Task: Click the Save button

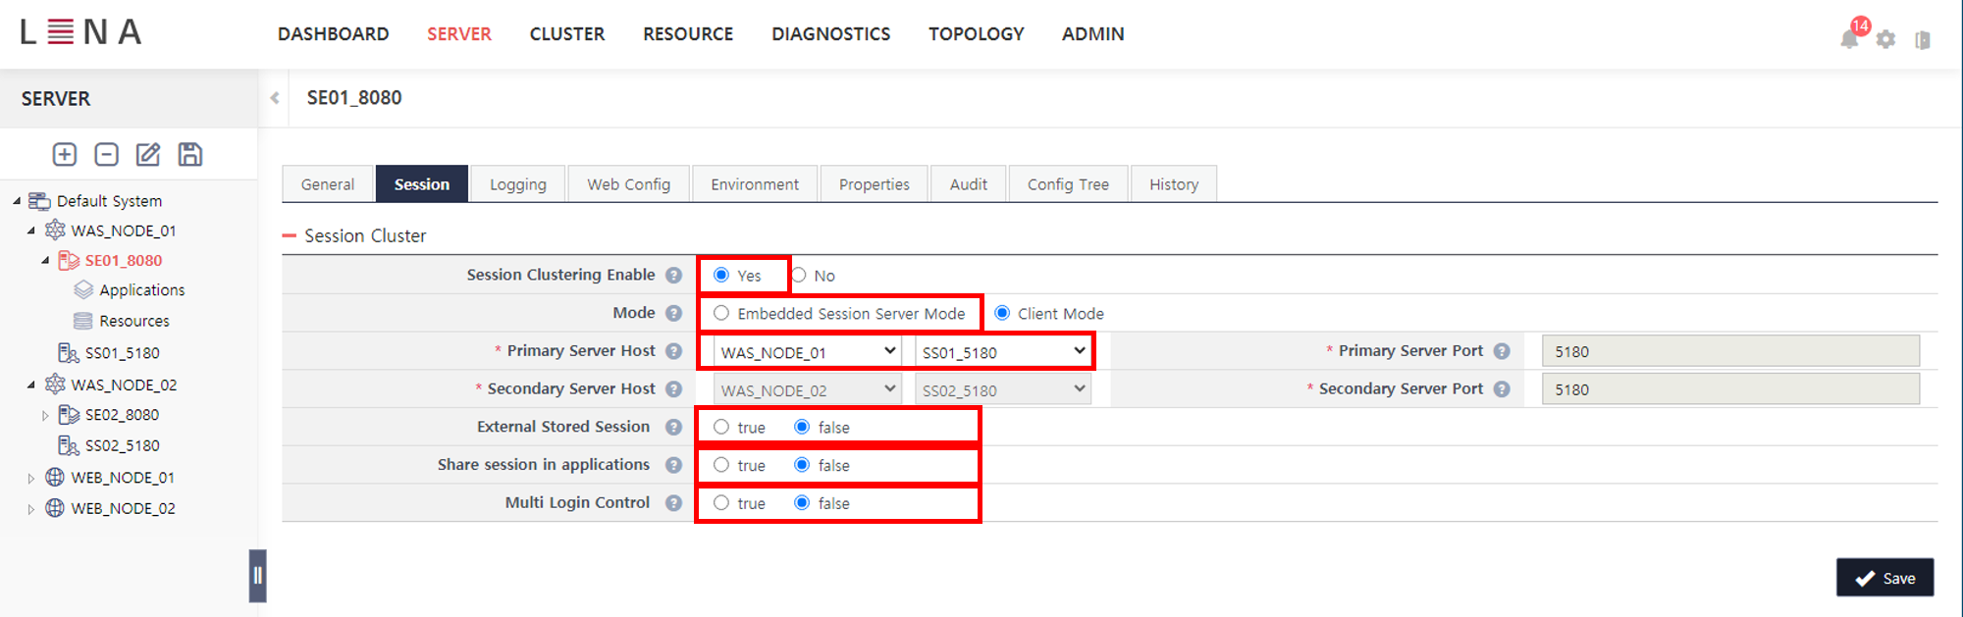Action: pyautogui.click(x=1884, y=578)
